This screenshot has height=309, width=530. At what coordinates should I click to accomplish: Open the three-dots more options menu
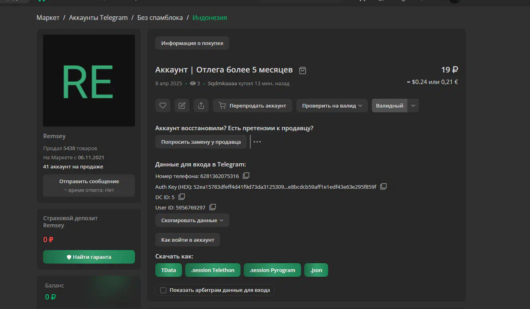(x=257, y=142)
